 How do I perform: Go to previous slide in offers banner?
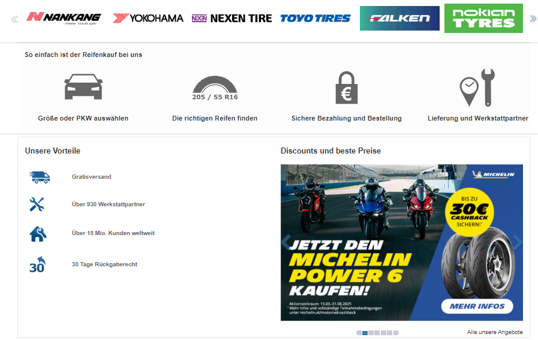(x=286, y=243)
